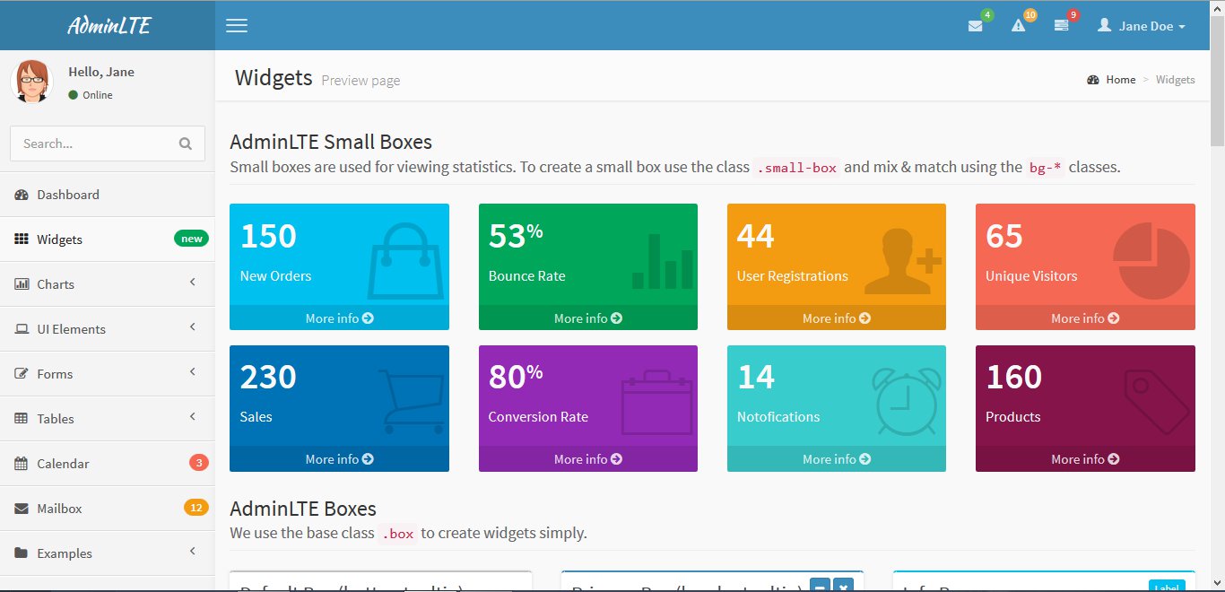The height and width of the screenshot is (592, 1225).
Task: Click the search magnifier icon in sidebar
Action: click(186, 144)
